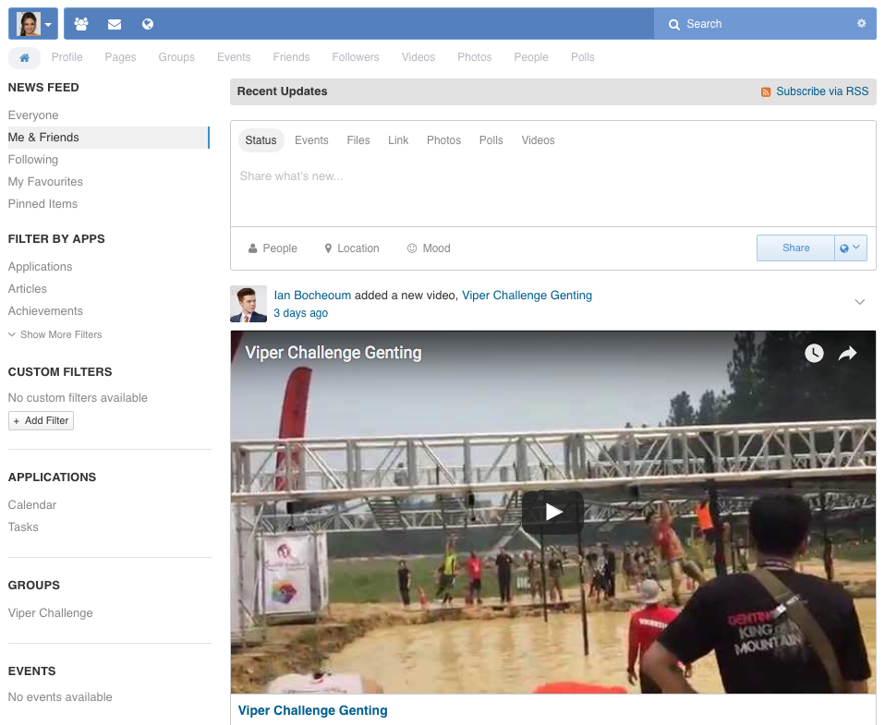The width and height of the screenshot is (885, 725).
Task: Click the Subscribe via RSS icon
Action: click(x=766, y=91)
